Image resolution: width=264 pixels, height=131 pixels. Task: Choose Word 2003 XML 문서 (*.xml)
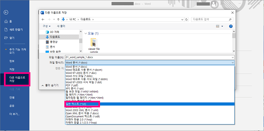tap(150, 110)
